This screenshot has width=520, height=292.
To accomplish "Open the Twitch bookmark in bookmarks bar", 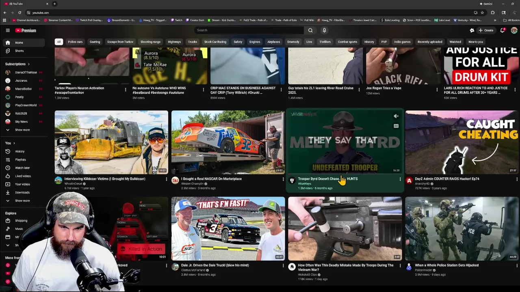I will 177,20.
